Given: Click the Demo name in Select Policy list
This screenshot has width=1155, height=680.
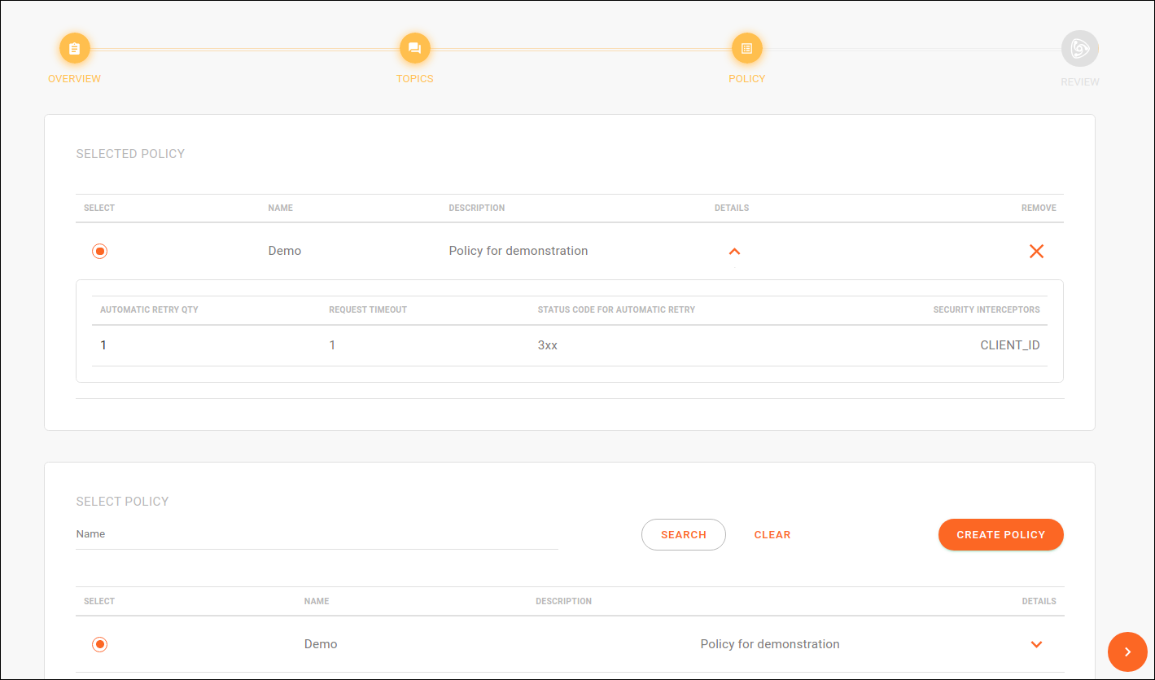Looking at the screenshot, I should pyautogui.click(x=321, y=644).
